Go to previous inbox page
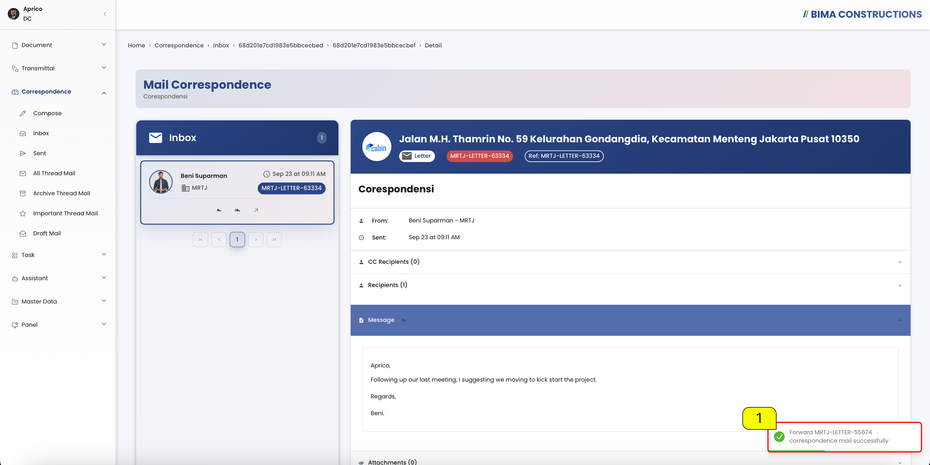The image size is (930, 465). point(219,239)
